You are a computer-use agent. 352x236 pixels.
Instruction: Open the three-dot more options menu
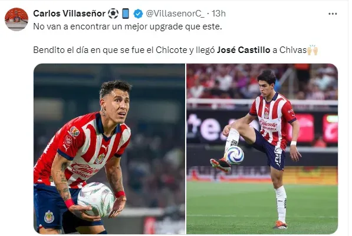pos(333,14)
